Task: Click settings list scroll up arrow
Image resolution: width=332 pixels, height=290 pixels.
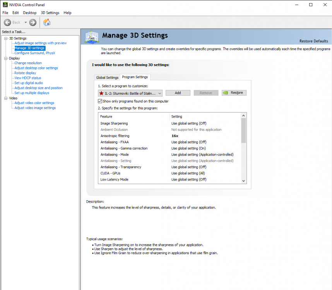Action: pos(243,116)
